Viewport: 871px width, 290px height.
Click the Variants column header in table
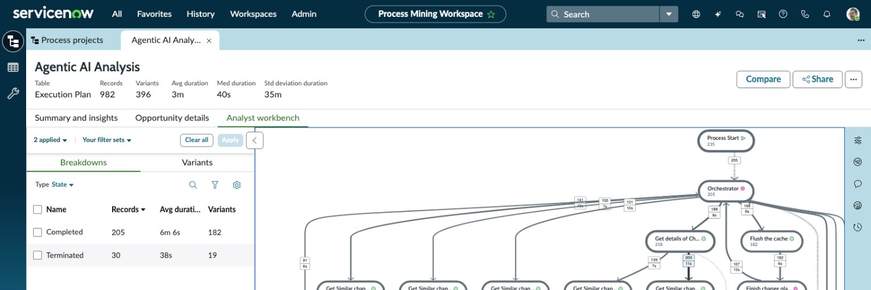click(x=222, y=209)
